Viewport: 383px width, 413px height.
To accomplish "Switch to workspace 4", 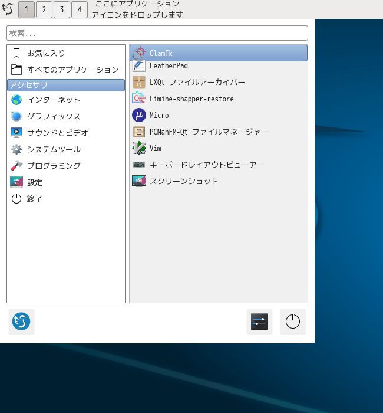I will pos(80,9).
